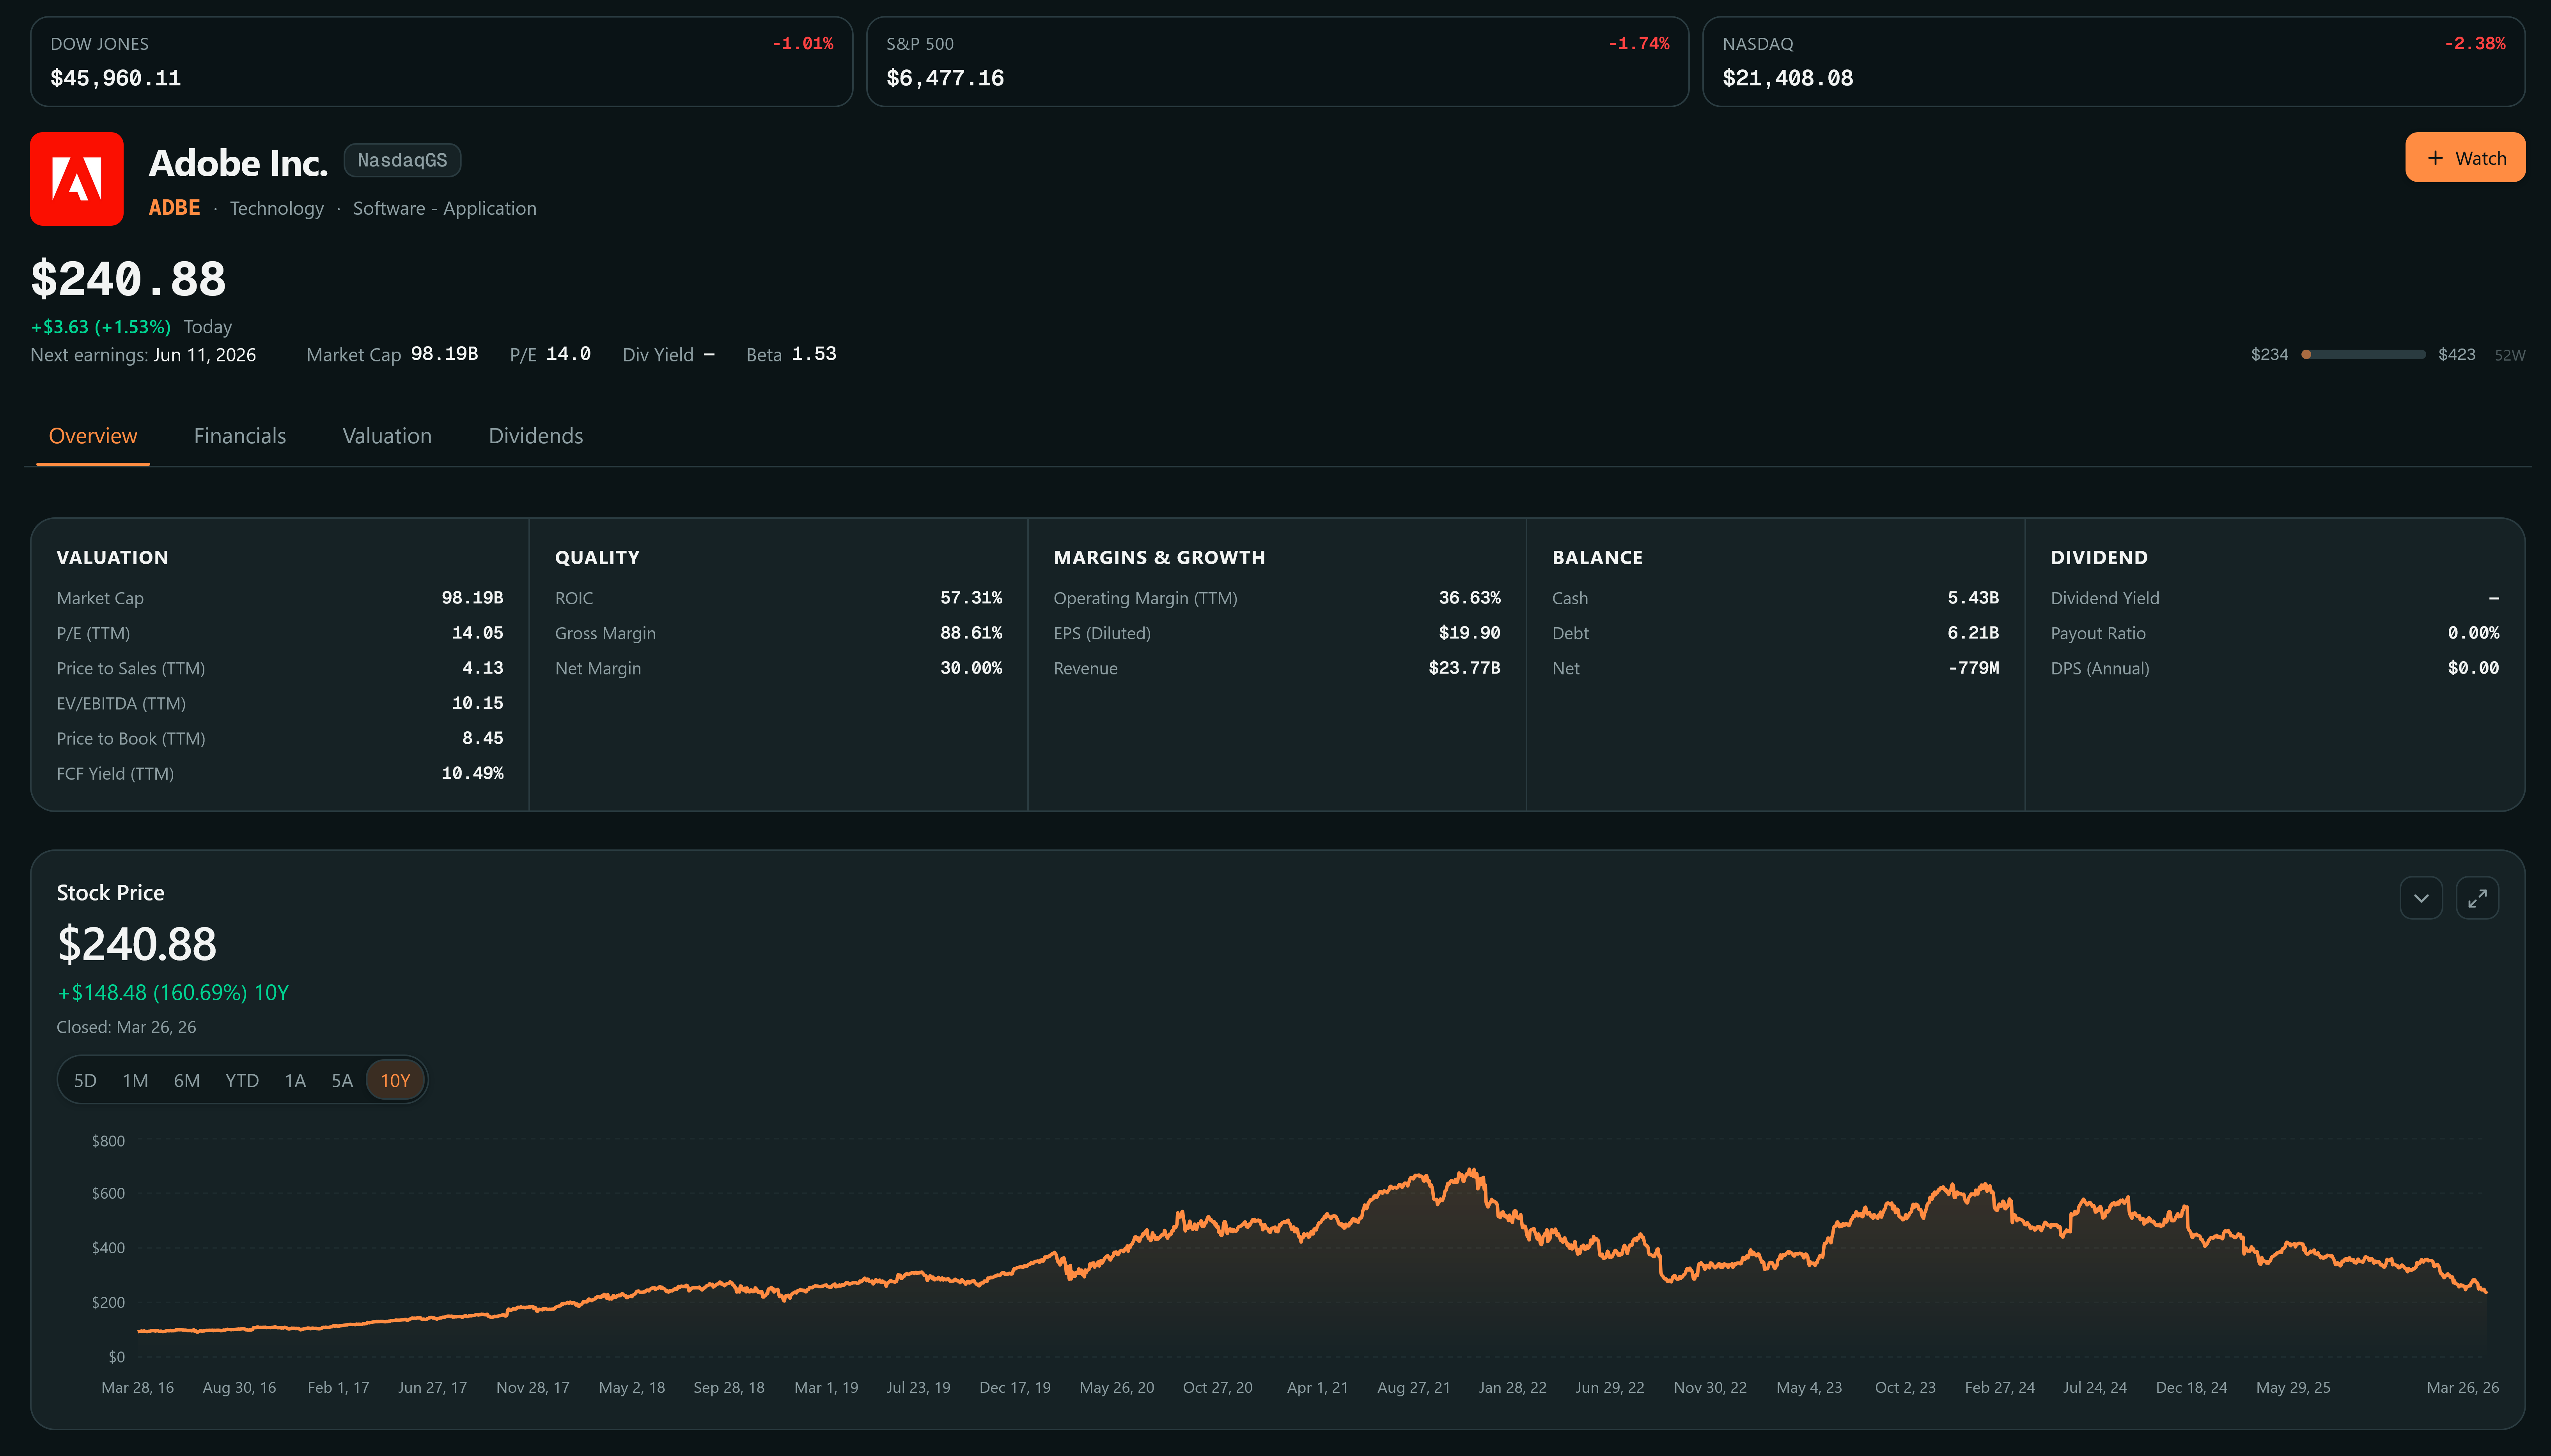
Task: Open the Valuation tab
Action: tap(387, 436)
